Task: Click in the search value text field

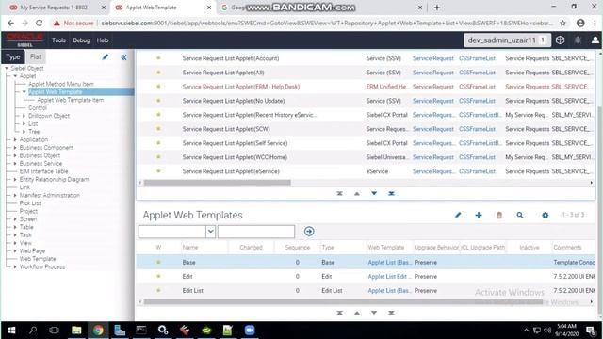Action: (256, 232)
